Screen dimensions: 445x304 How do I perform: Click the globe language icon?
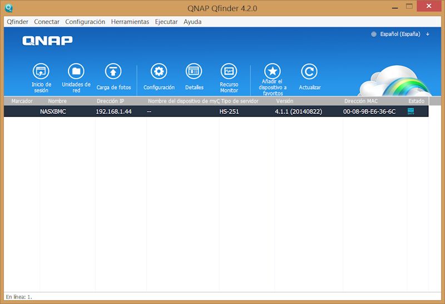[x=374, y=34]
